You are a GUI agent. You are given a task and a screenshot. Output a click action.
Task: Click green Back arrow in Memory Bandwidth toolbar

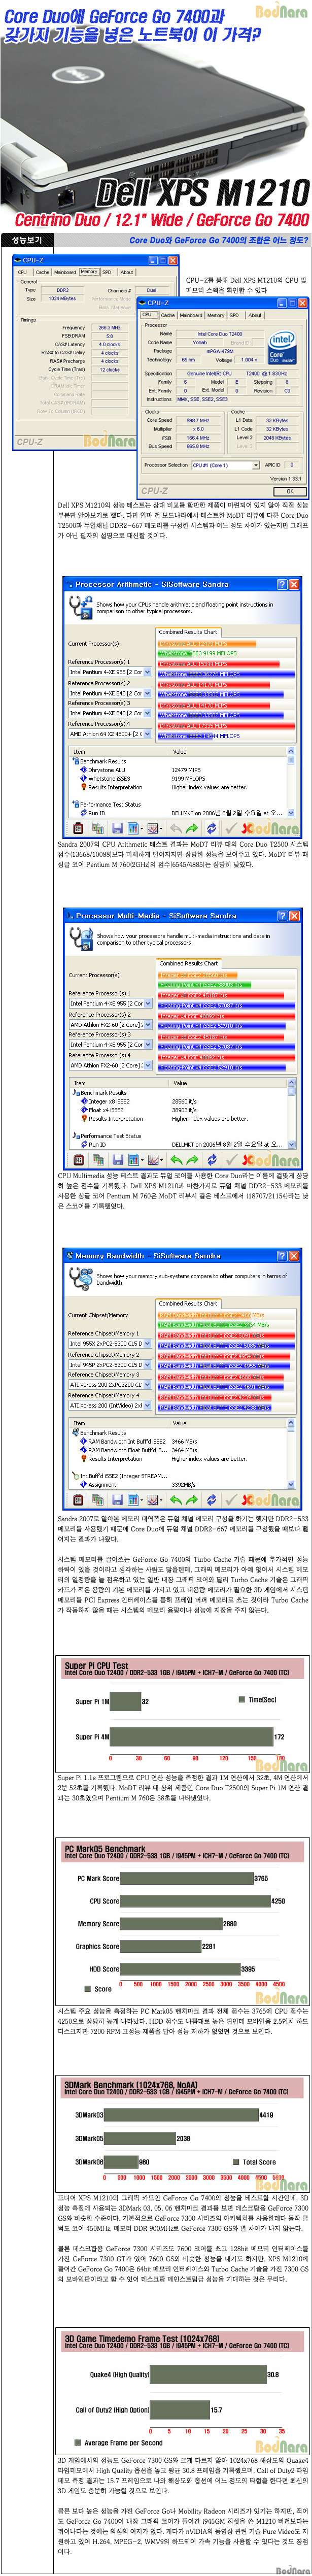tap(176, 1499)
